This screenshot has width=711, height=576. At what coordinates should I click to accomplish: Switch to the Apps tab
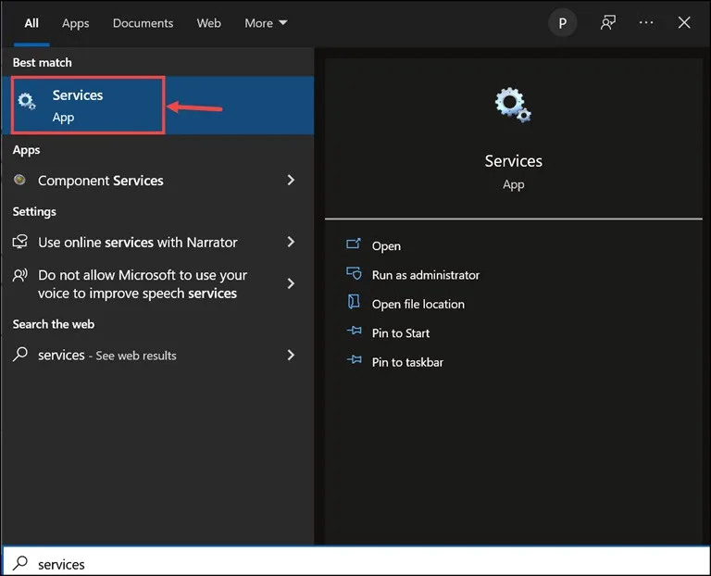(75, 23)
